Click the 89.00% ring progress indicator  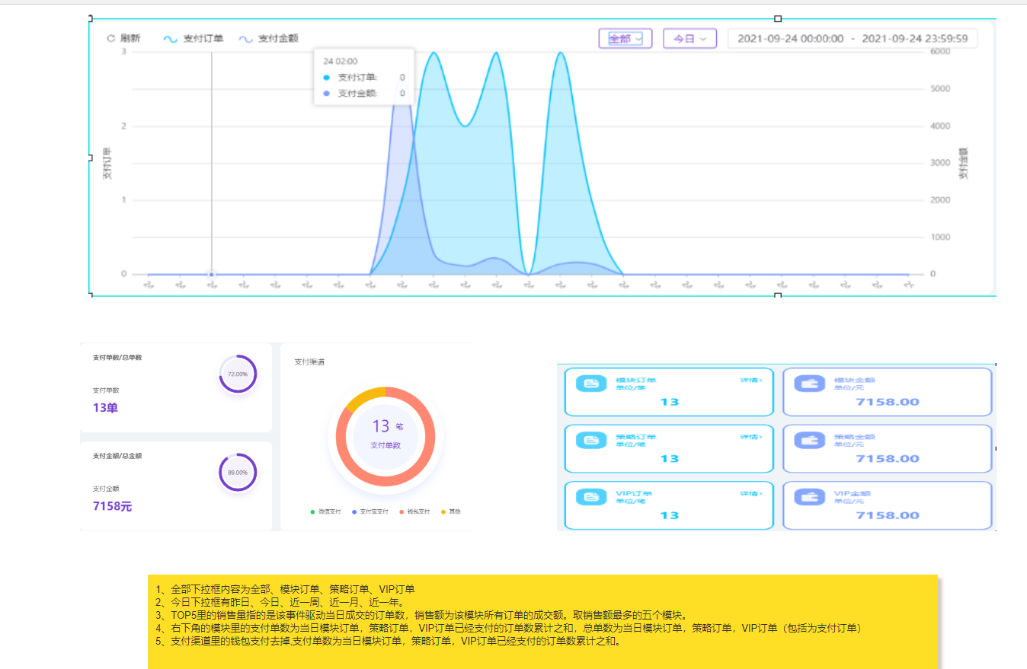[x=238, y=473]
